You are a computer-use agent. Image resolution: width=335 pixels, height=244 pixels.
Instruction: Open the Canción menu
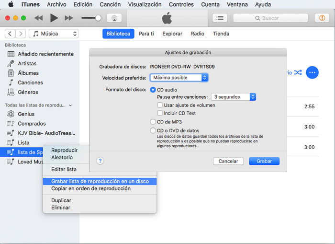click(110, 4)
